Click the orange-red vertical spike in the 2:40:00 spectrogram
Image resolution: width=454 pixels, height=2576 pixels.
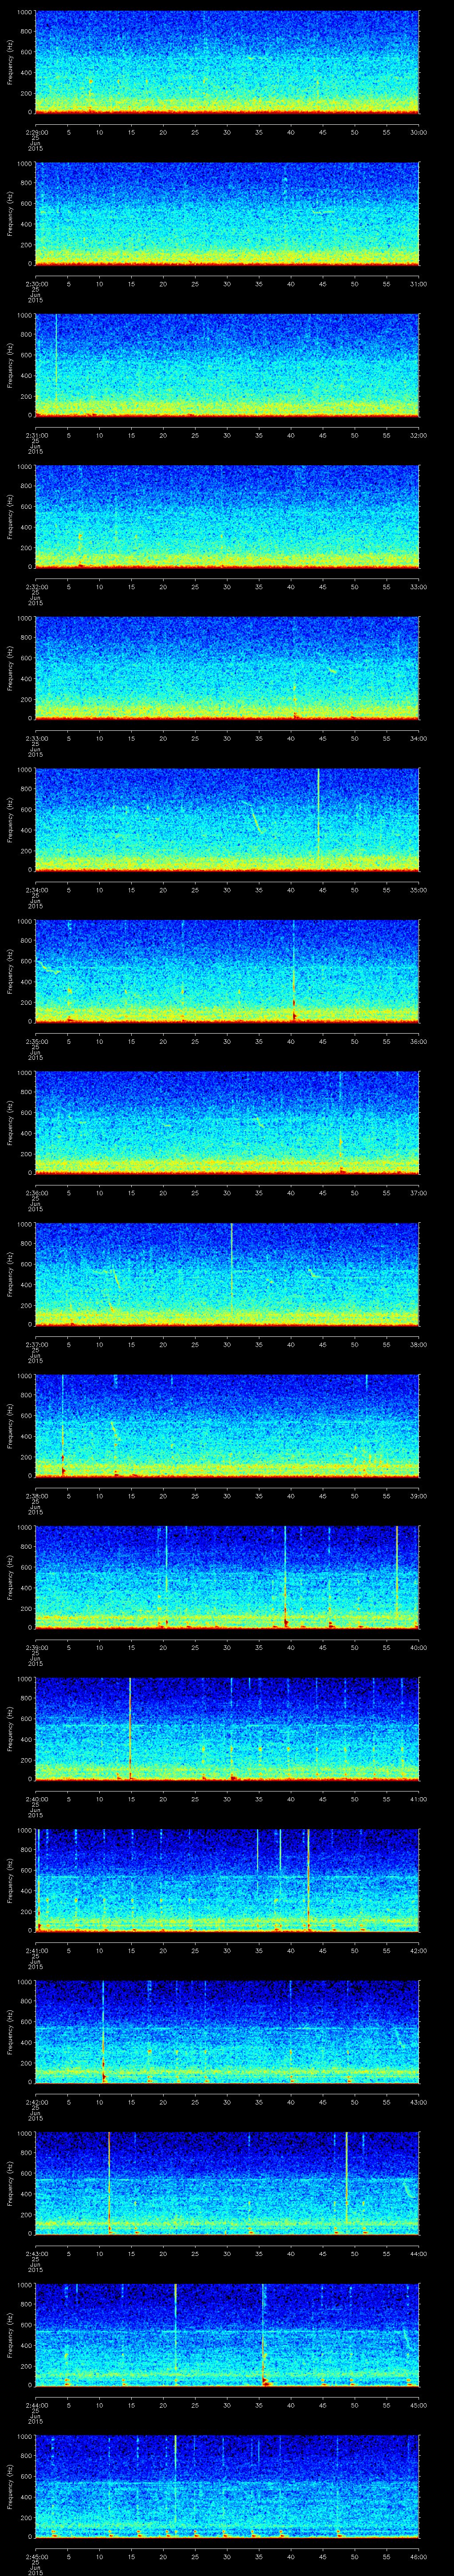pos(130,1728)
